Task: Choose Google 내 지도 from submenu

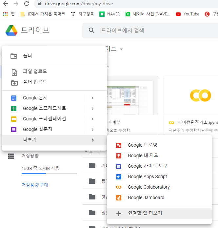Action: tap(159, 155)
